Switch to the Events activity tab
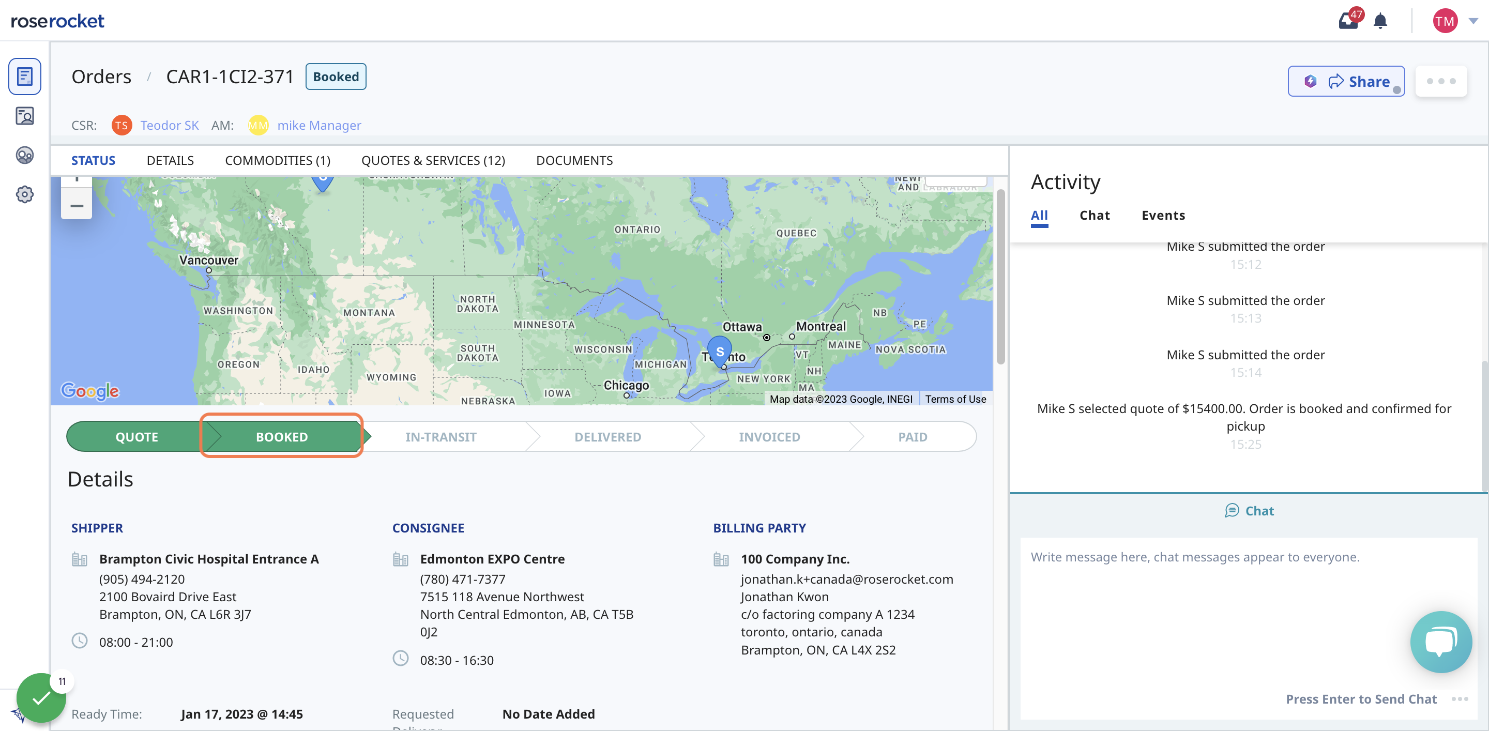The image size is (1489, 731). [1163, 215]
